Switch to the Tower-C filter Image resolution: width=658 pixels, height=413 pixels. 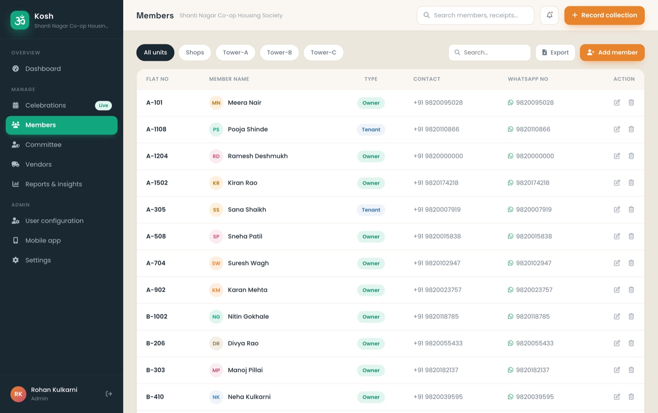coord(324,53)
